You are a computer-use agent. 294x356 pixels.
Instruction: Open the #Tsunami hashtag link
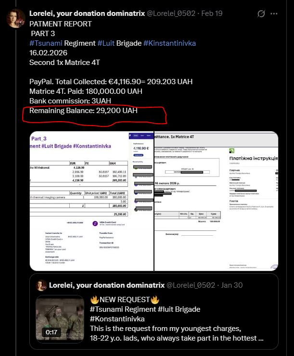point(46,43)
